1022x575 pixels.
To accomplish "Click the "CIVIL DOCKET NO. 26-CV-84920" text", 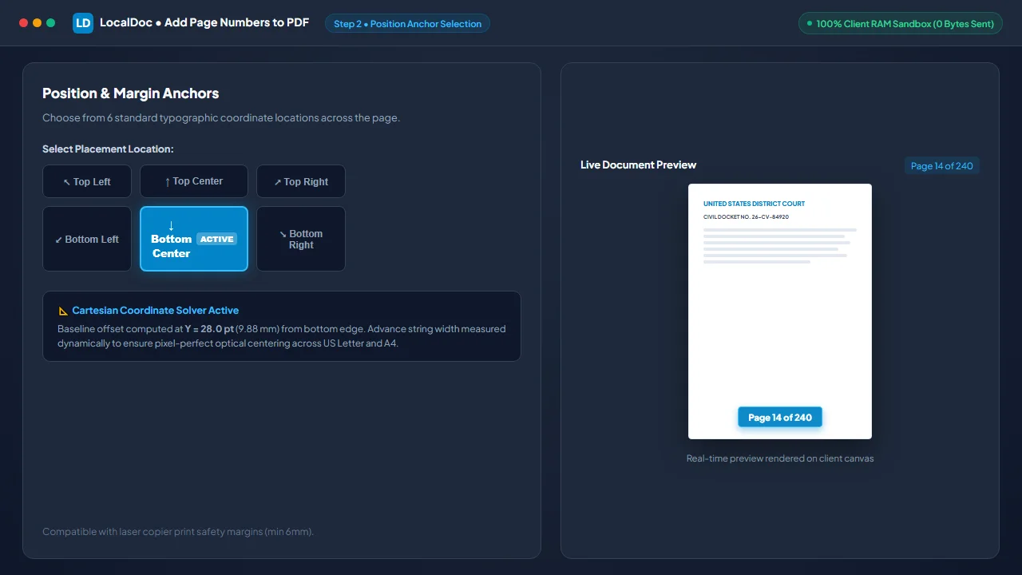I will coord(746,216).
